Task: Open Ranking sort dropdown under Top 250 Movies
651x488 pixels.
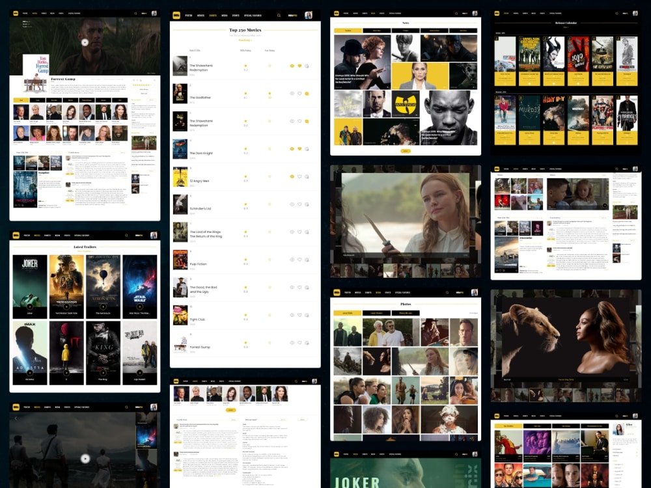Action: point(245,40)
